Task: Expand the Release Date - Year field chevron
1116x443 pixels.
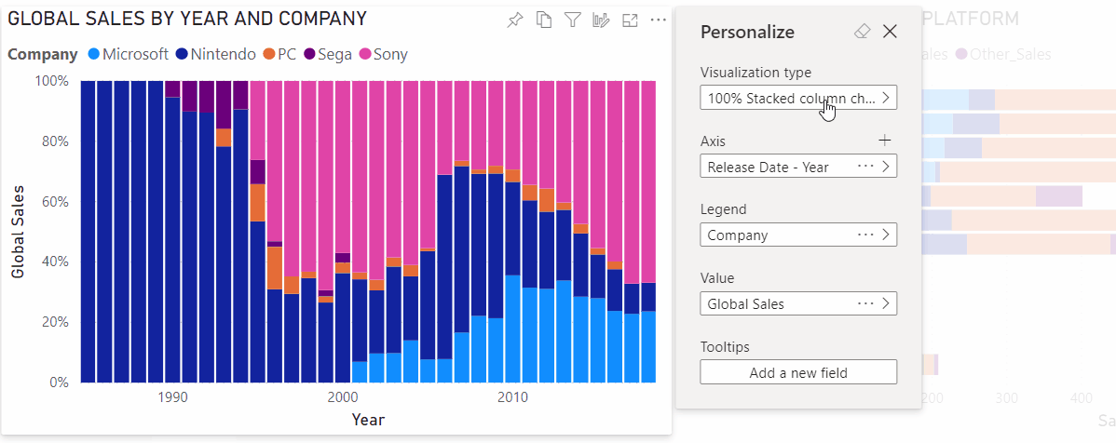Action: pos(886,167)
